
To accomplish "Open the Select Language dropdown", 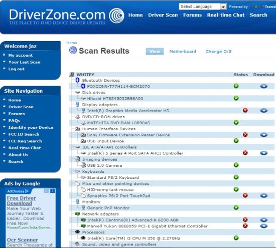I will point(203,7).
